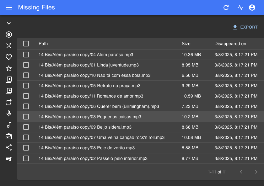Go to previous page arrow
Image resolution: width=264 pixels, height=186 pixels.
click(x=241, y=172)
